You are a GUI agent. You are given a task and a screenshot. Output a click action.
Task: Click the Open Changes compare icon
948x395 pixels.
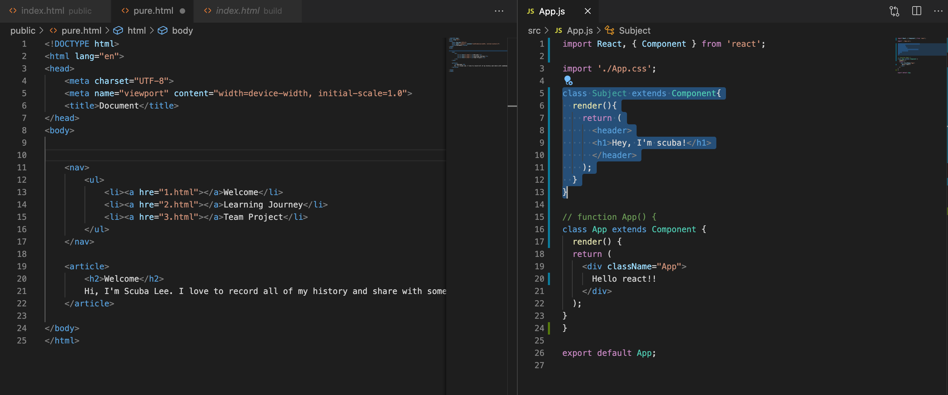click(894, 11)
